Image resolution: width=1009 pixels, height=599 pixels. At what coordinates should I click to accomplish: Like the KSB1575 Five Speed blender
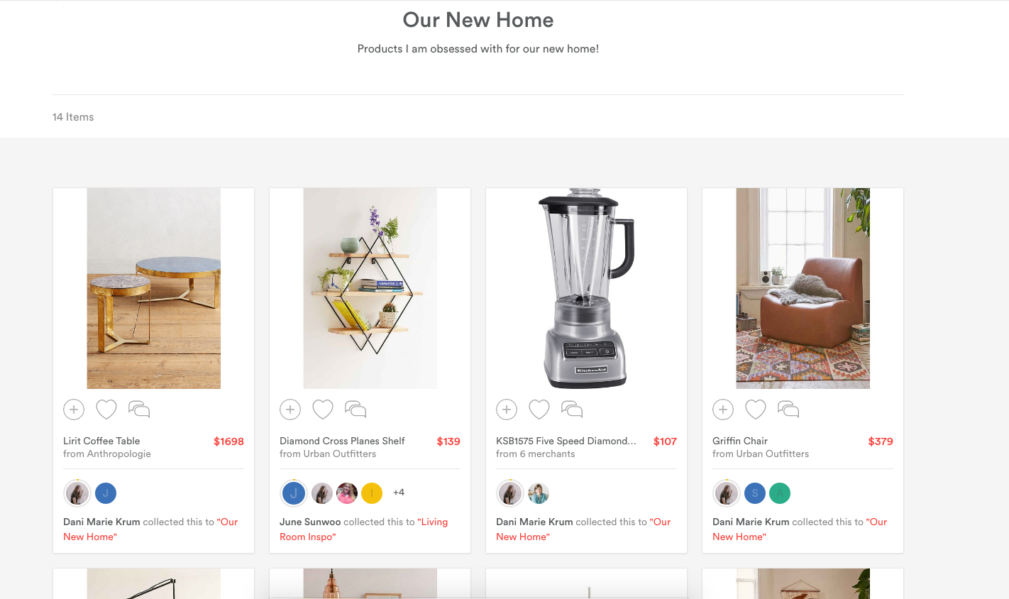[539, 410]
